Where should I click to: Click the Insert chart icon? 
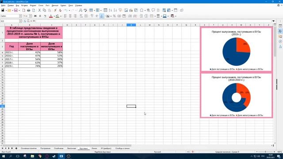[131, 10]
